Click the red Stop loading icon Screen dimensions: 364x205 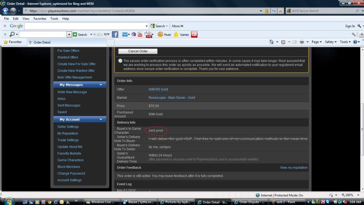coord(280,11)
